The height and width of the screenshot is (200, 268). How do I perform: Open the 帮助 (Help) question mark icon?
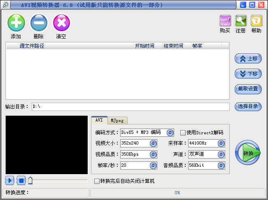[x=256, y=21]
